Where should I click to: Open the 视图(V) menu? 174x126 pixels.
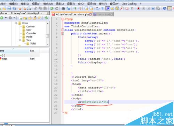pyautogui.click(x=36, y=4)
